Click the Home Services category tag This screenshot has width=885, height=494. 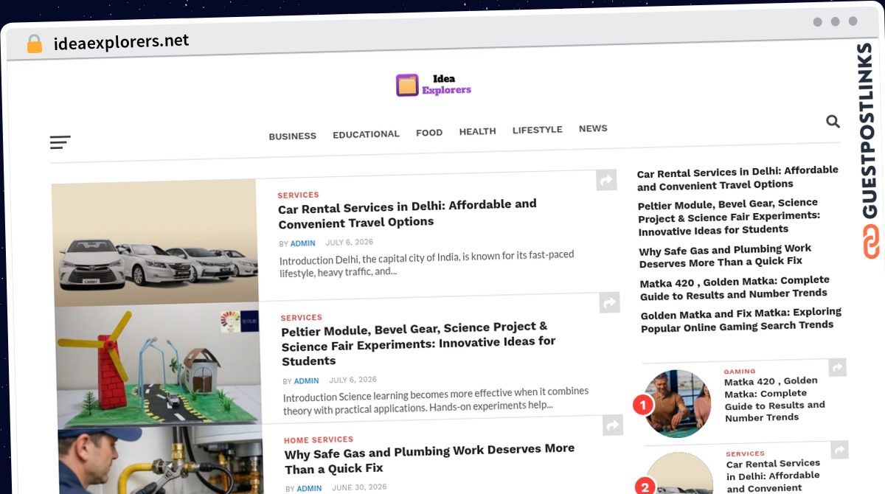pos(319,440)
